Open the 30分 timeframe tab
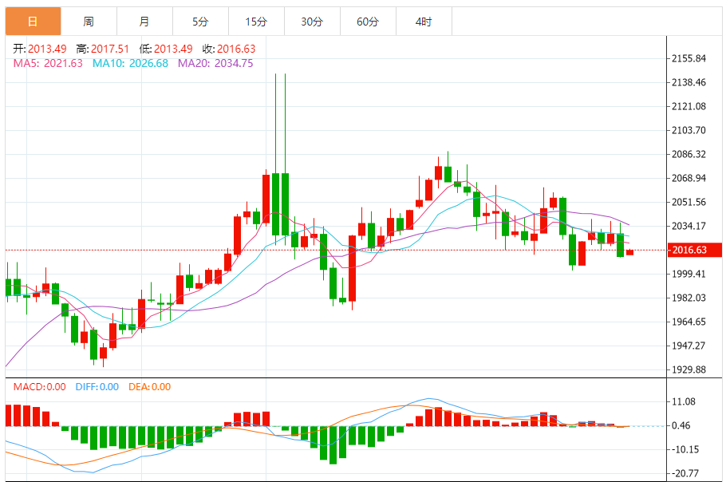 click(312, 22)
